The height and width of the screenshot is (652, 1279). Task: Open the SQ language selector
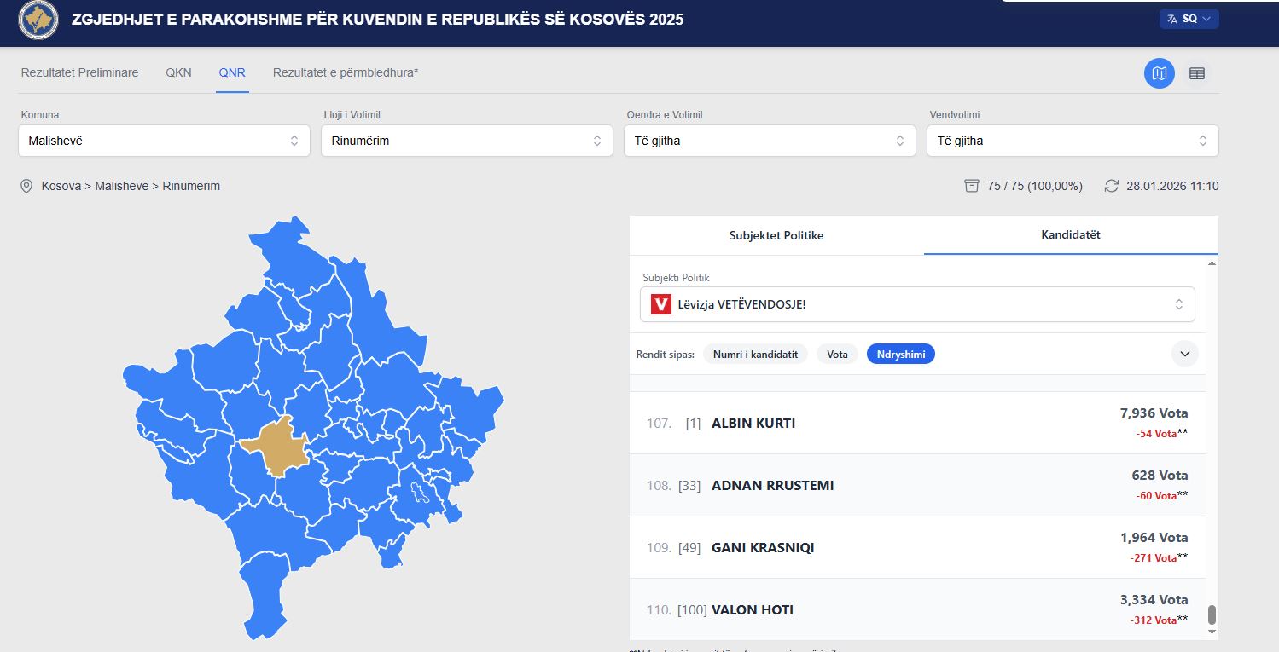pyautogui.click(x=1189, y=19)
